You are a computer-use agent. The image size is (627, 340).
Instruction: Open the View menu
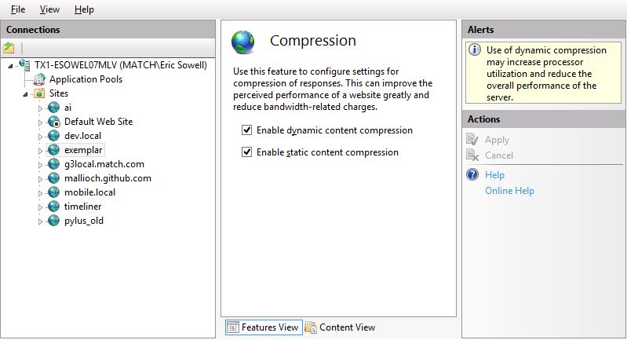tap(49, 9)
